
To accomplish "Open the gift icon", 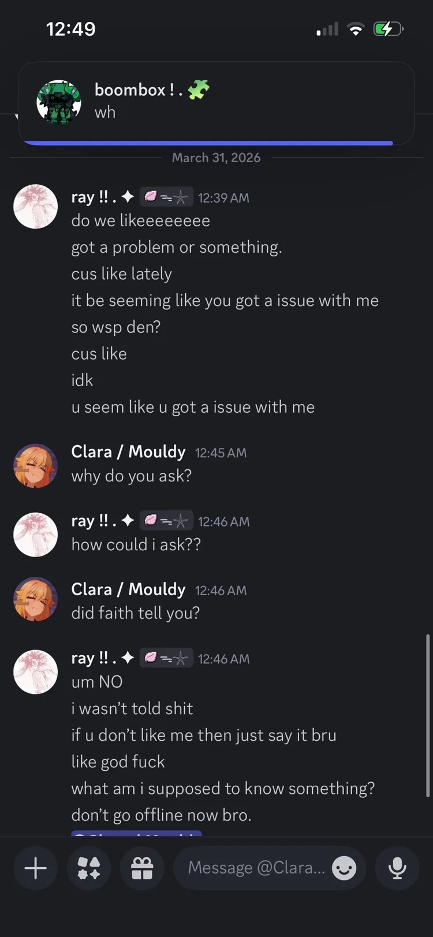I will pyautogui.click(x=142, y=868).
